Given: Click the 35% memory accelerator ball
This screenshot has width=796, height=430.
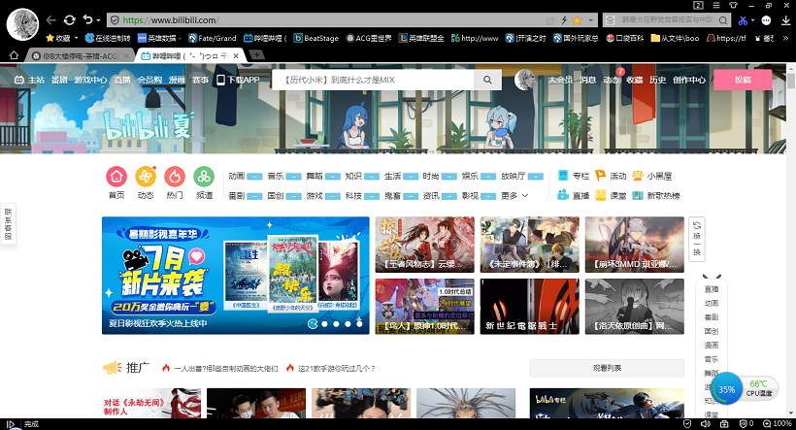Looking at the screenshot, I should point(726,389).
